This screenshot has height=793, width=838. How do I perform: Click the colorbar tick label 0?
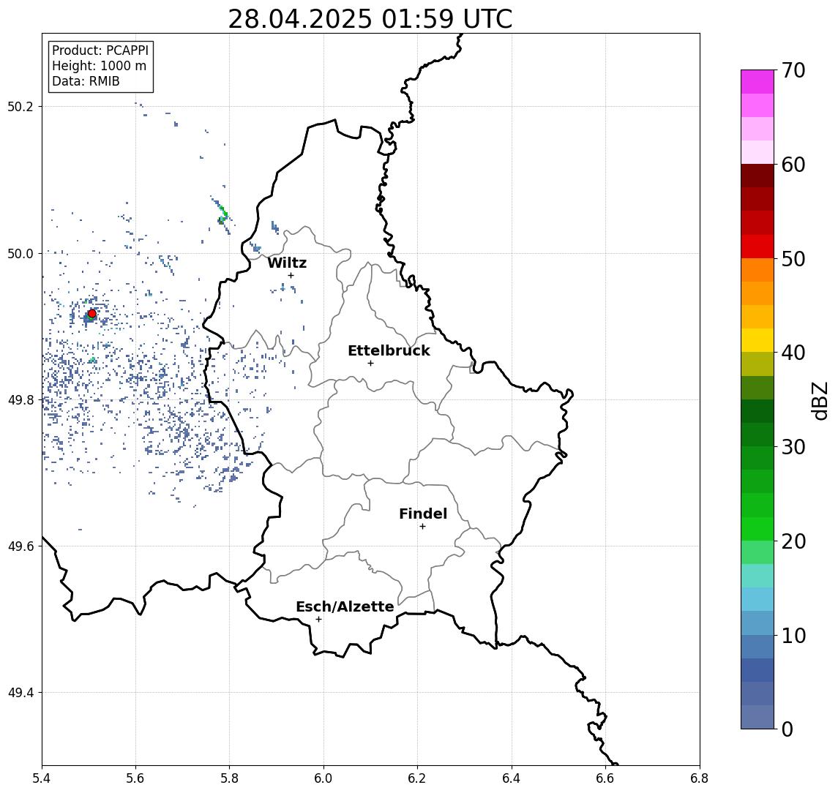tap(788, 729)
